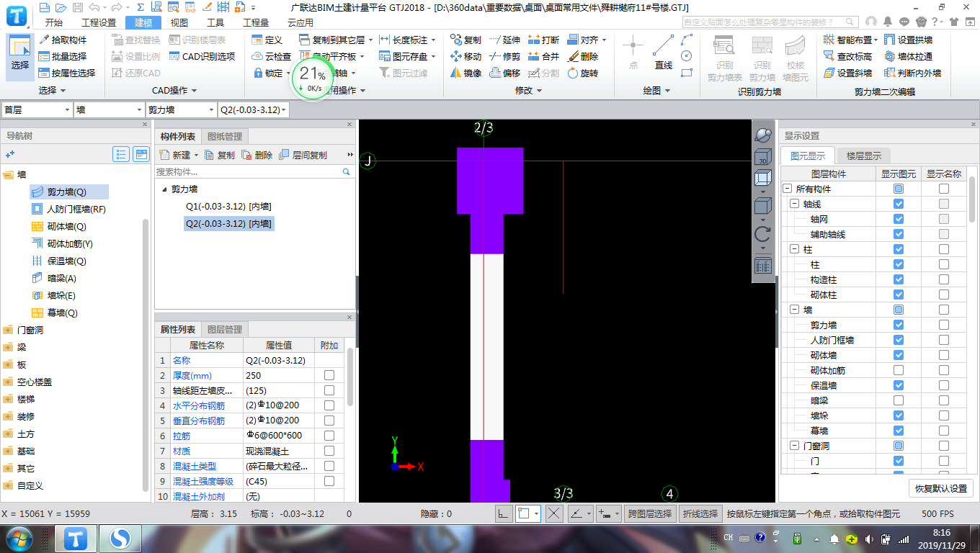The image size is (980, 553).
Task: Open the Sogou browser taskbar icon
Action: (x=120, y=539)
